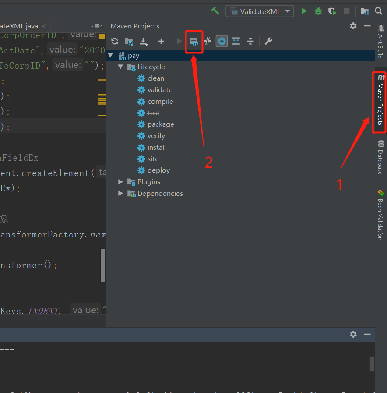Viewport: 387px width, 393px height.
Task: Expand the Plugins folder
Action: coord(120,182)
